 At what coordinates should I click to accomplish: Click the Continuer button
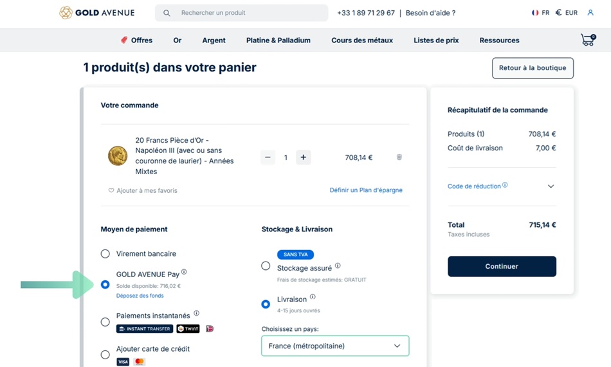coord(502,267)
